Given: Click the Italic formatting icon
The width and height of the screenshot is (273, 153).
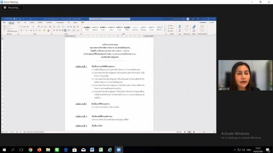Looking at the screenshot, I should (x=24, y=30).
